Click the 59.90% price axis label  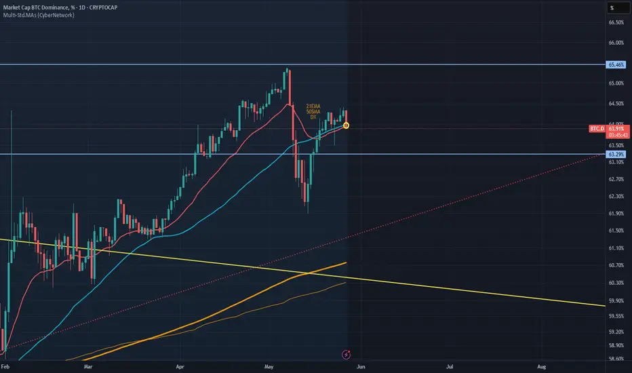click(616, 301)
